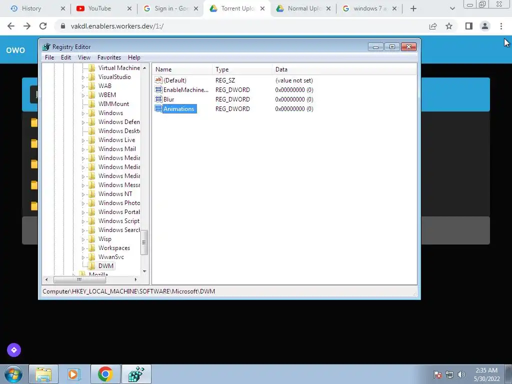Click the WAB folder icon
512x384 pixels.
click(x=92, y=86)
